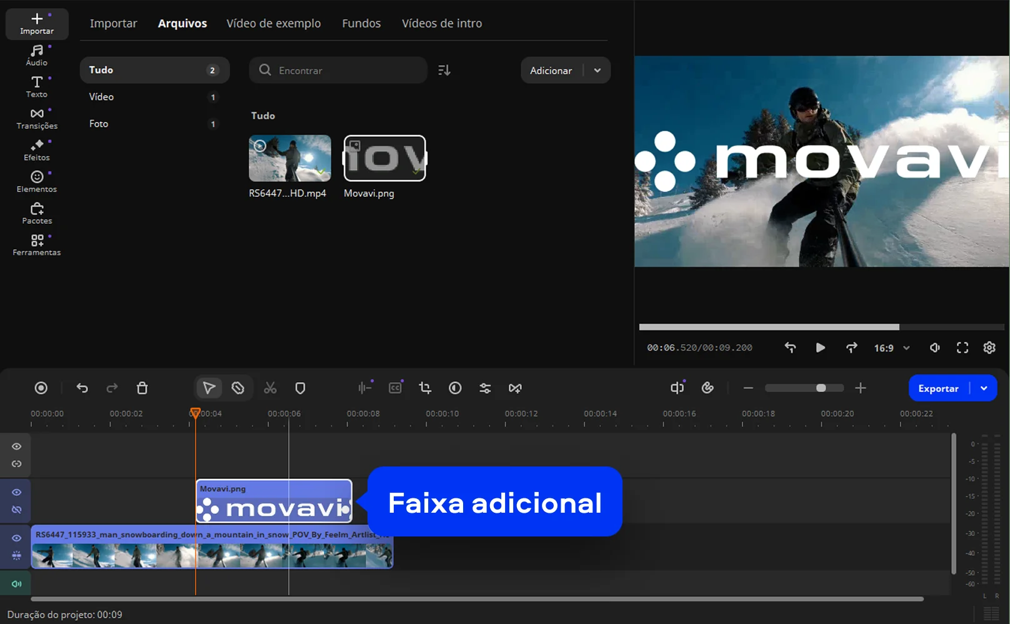Open the Transições section
This screenshot has width=1010, height=624.
coord(37,119)
